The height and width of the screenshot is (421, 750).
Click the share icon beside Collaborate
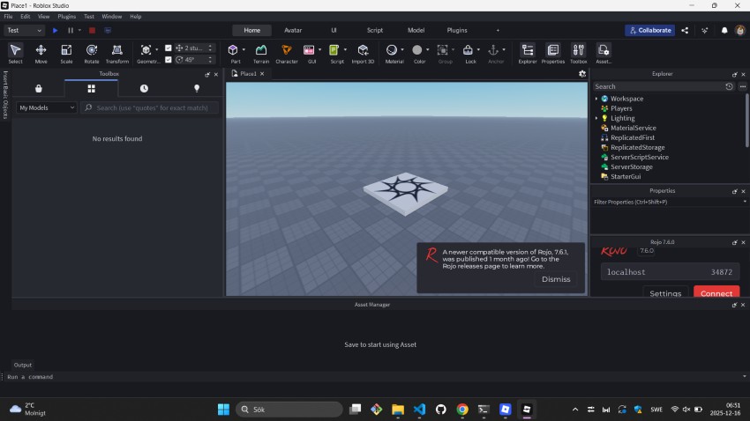click(x=685, y=30)
